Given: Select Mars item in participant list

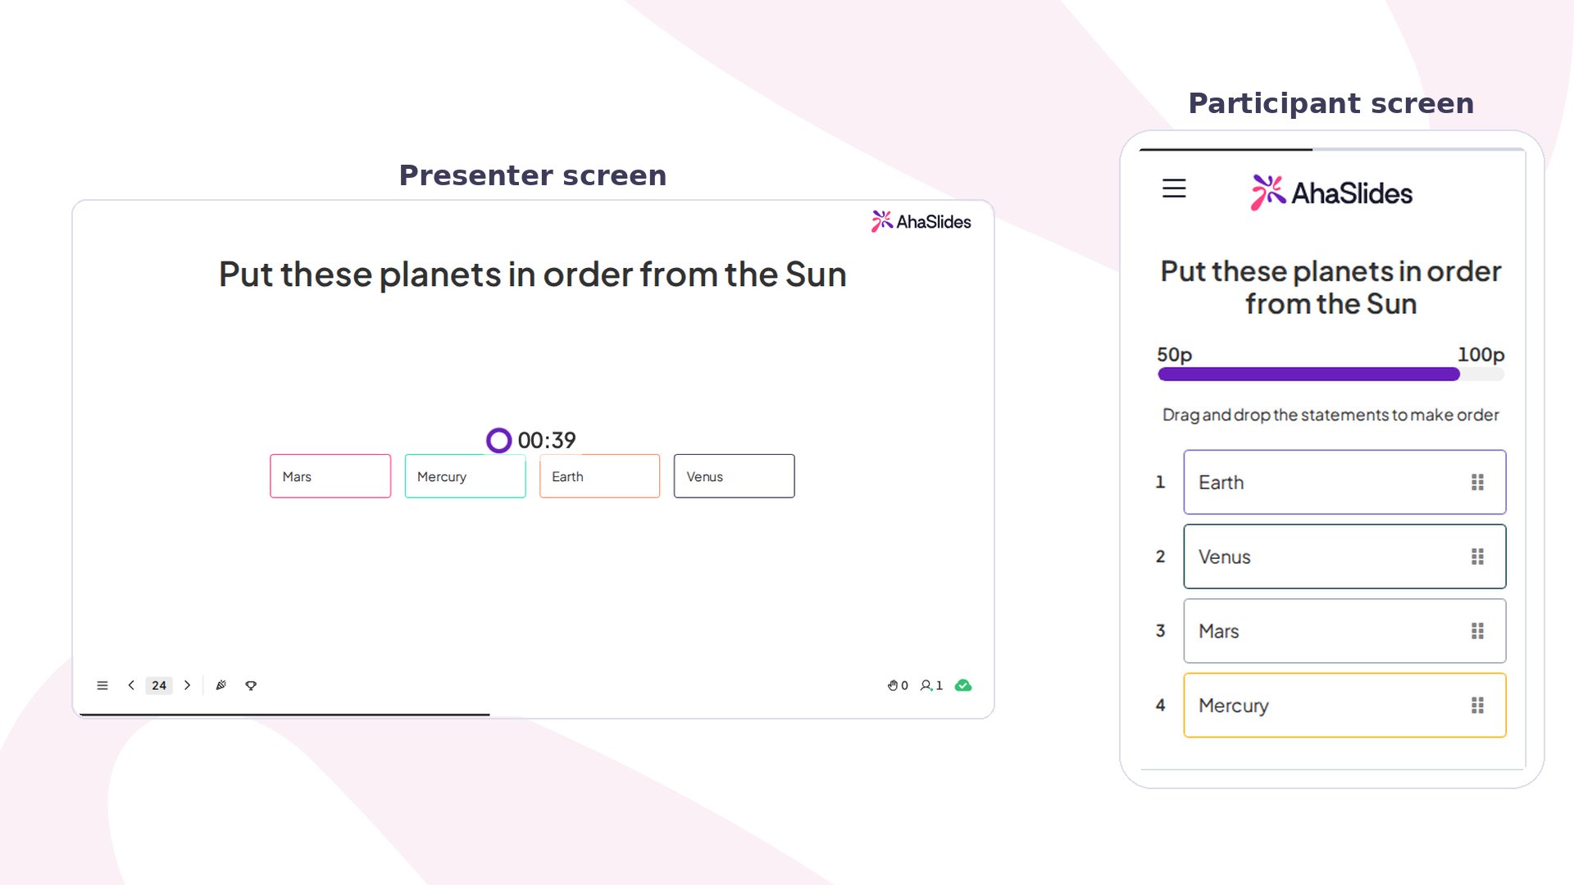Looking at the screenshot, I should tap(1344, 631).
